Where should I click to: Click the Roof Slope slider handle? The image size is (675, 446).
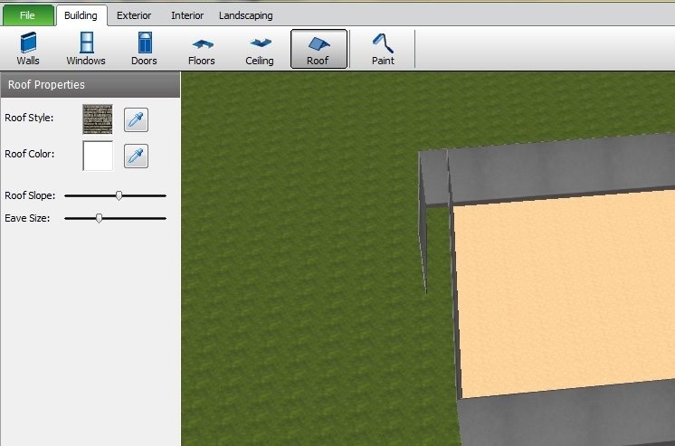pos(119,195)
